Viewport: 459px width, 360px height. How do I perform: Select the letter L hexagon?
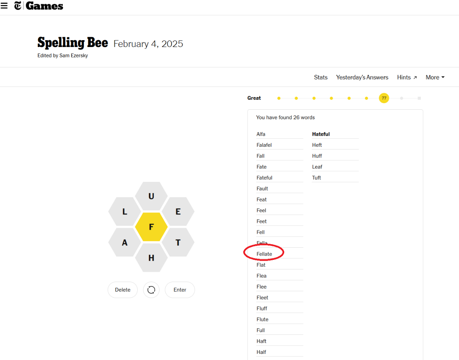125,212
